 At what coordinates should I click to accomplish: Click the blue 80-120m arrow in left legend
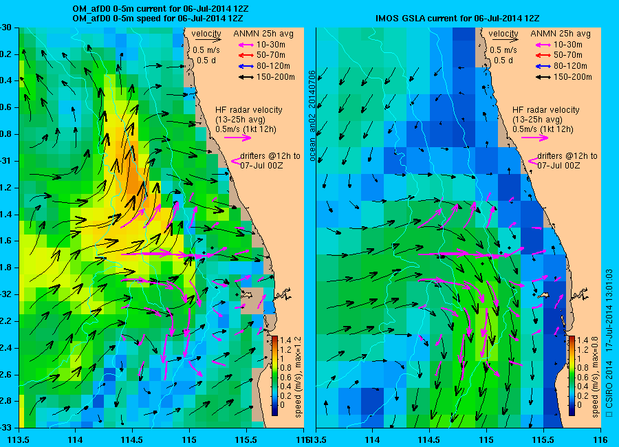[246, 66]
